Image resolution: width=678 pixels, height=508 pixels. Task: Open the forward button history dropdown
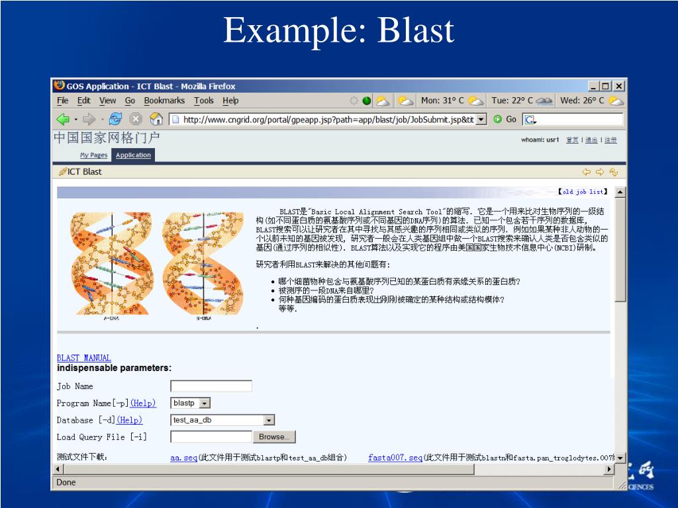pyautogui.click(x=102, y=119)
